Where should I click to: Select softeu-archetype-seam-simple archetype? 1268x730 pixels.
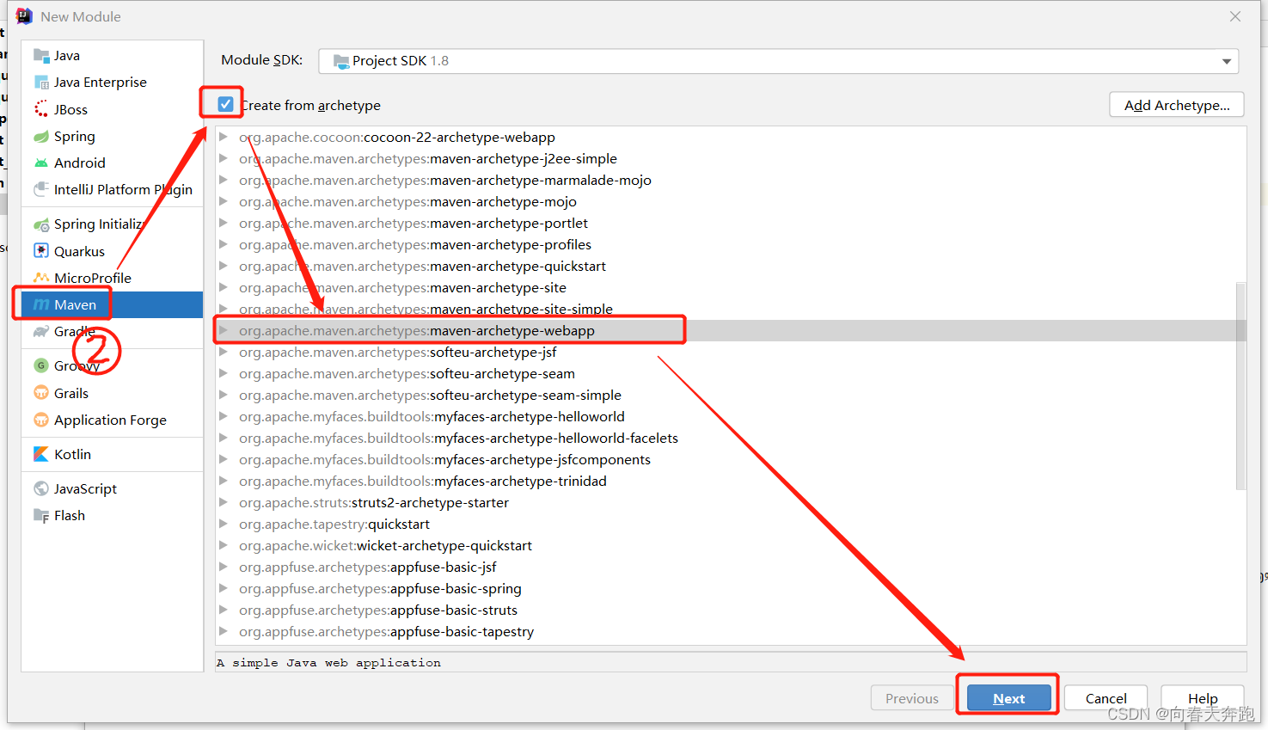[730, 395]
